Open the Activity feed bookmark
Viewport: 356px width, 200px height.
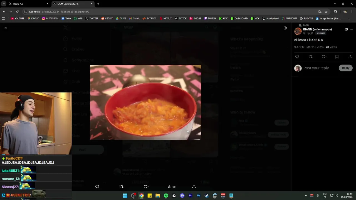point(270,19)
